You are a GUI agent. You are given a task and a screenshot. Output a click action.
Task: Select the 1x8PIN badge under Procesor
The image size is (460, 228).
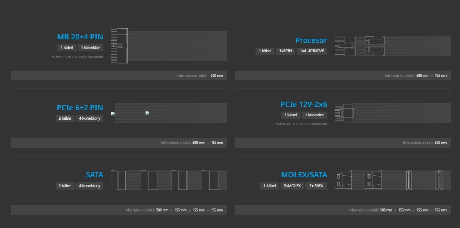click(286, 51)
